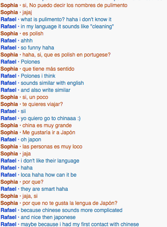Select message "yo quiero go to chinaaa :)"

click(51, 118)
